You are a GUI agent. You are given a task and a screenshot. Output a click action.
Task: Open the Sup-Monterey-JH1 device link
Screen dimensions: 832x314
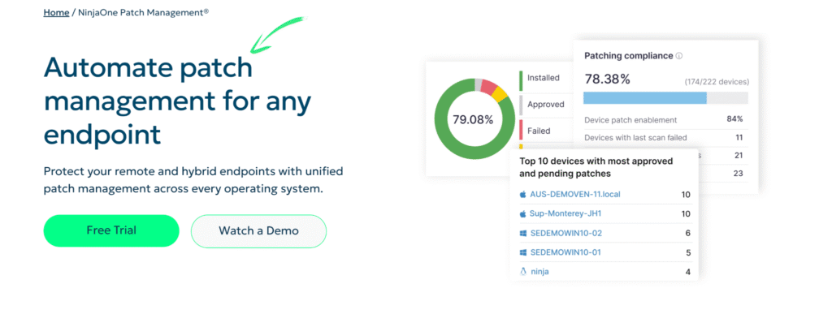click(x=565, y=214)
